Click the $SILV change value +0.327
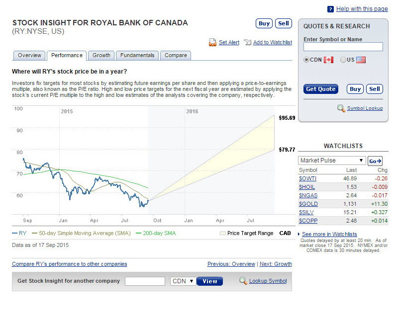397x321 pixels. click(379, 212)
